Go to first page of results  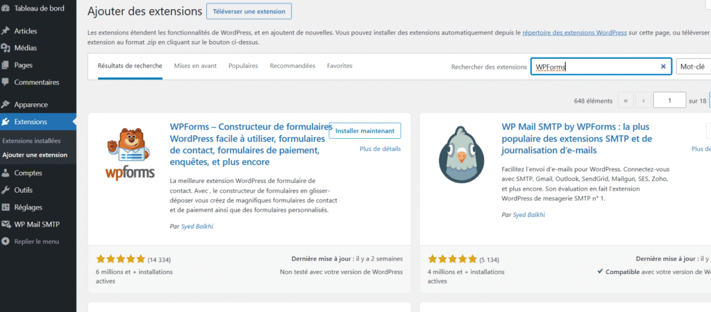pos(626,101)
